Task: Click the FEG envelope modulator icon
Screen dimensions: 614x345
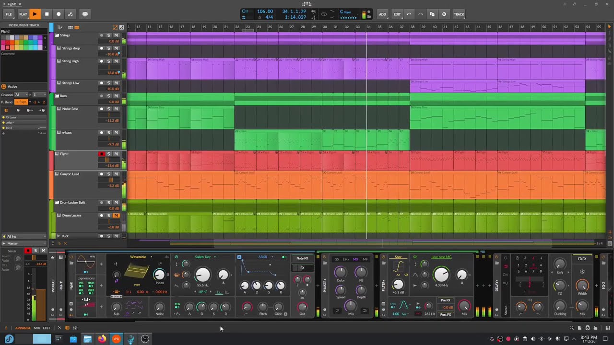Action: point(177,305)
